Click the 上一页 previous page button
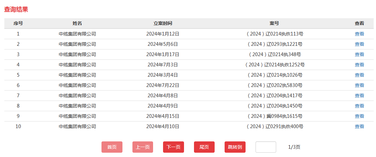The height and width of the screenshot is (157, 376). [x=143, y=147]
